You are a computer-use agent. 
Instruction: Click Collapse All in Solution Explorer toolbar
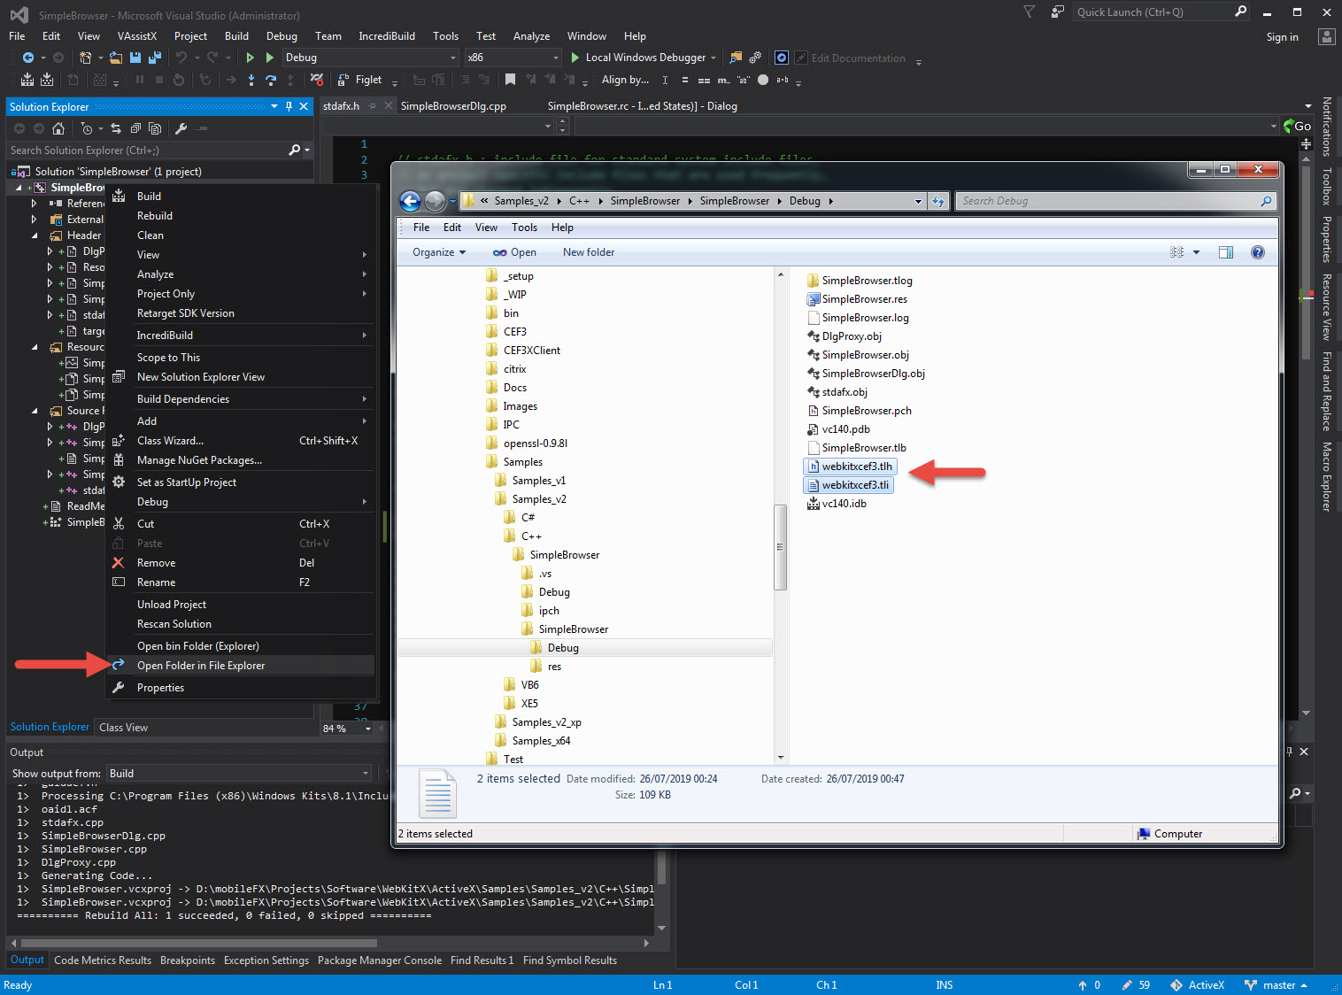tap(135, 128)
